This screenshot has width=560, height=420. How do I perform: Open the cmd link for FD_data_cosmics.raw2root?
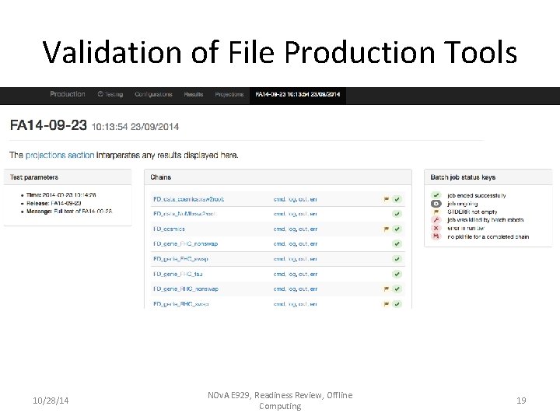click(279, 199)
